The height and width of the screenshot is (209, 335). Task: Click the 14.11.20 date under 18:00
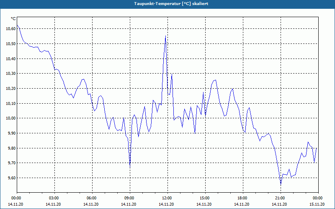(x=242, y=204)
